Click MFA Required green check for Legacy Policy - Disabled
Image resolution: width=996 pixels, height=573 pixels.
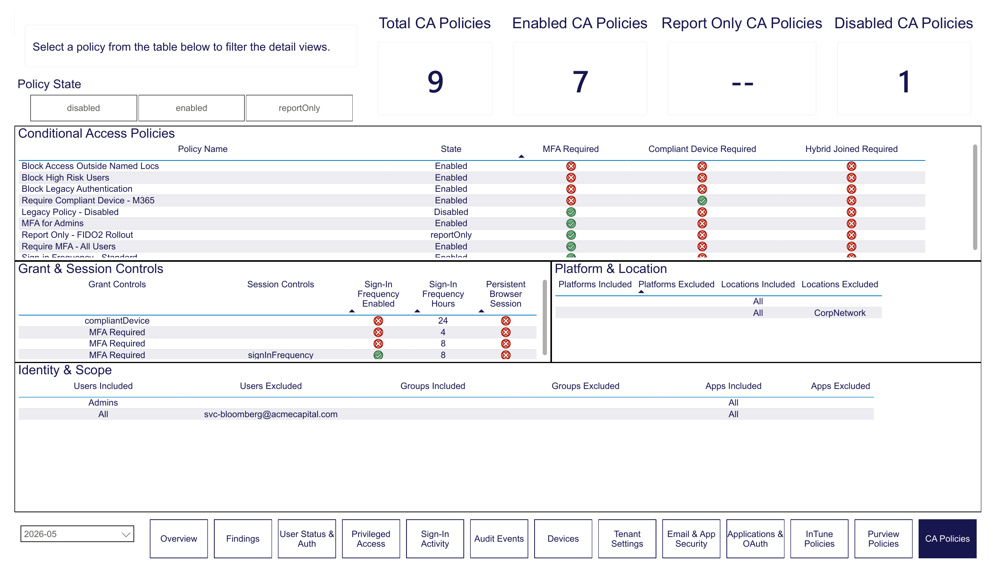pos(571,212)
